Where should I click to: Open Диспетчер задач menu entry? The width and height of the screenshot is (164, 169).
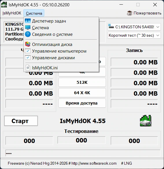click(x=61, y=21)
